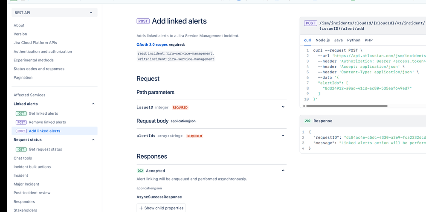Switch to PHP code tab
Viewport: 426px width, 212px height.
point(369,40)
